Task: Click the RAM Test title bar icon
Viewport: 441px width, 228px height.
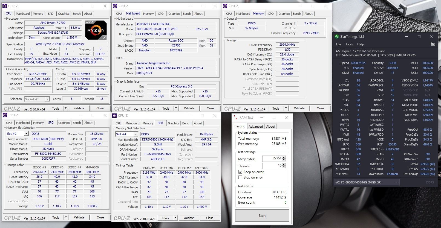Action: 235,118
